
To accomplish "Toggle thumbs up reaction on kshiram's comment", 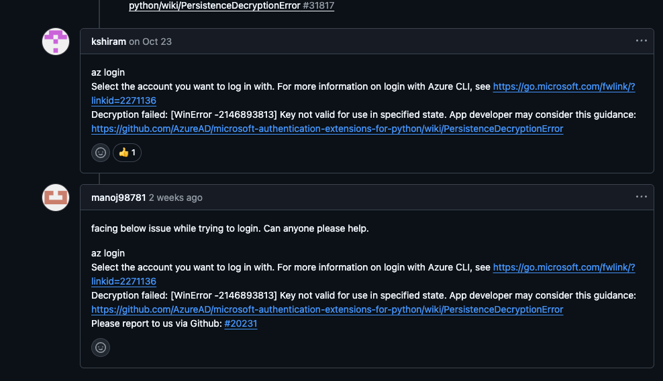I will tap(127, 153).
